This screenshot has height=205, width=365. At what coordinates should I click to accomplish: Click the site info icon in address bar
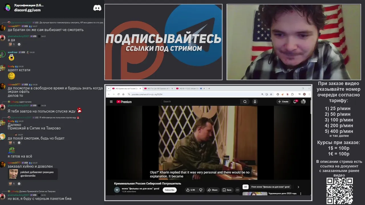pos(129,94)
